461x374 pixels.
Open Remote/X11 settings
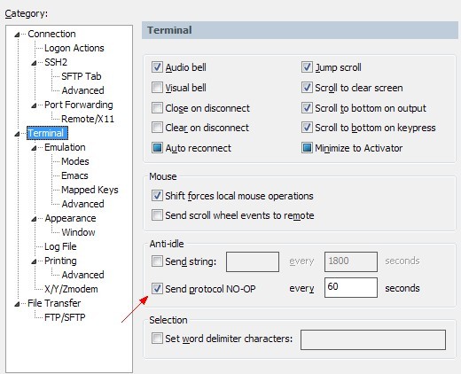pos(88,119)
